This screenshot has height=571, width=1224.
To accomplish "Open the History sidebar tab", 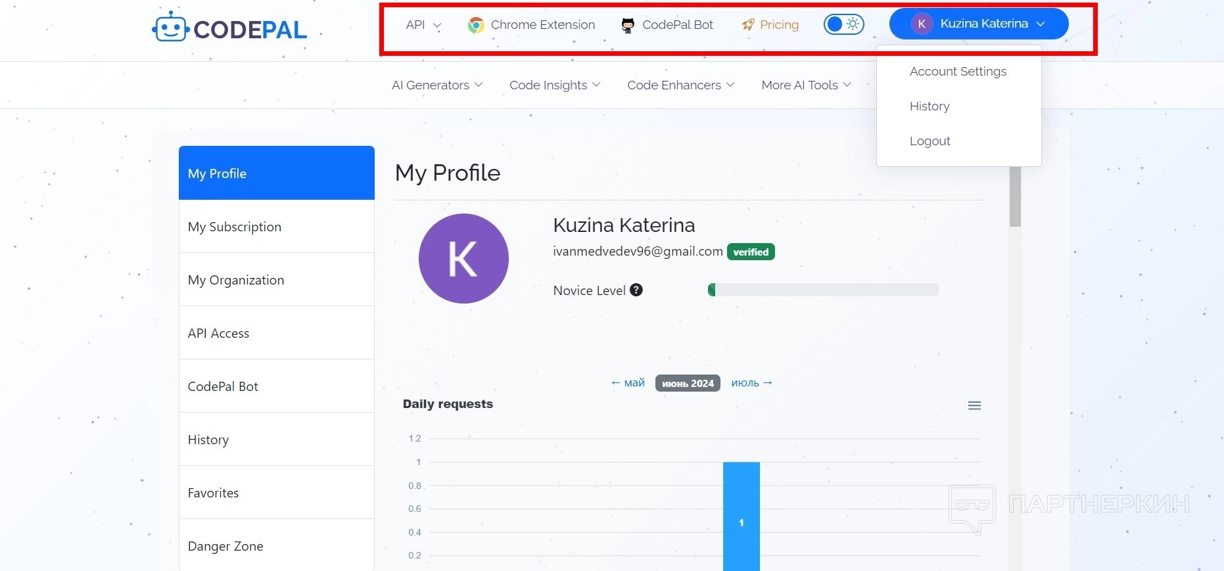I will point(277,440).
